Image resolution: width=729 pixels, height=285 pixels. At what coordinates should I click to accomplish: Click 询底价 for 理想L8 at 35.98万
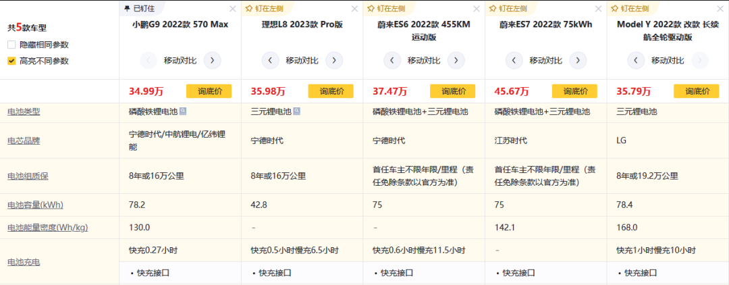point(331,92)
